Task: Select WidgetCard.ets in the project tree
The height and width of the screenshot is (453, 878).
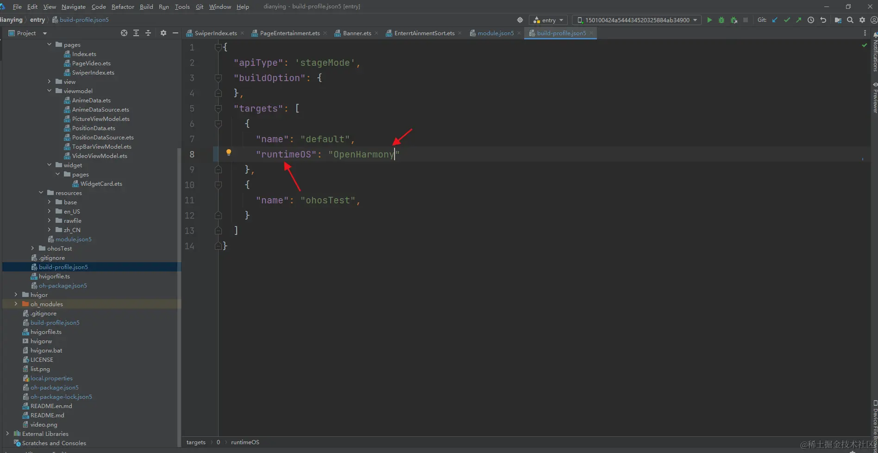Action: [x=101, y=183]
